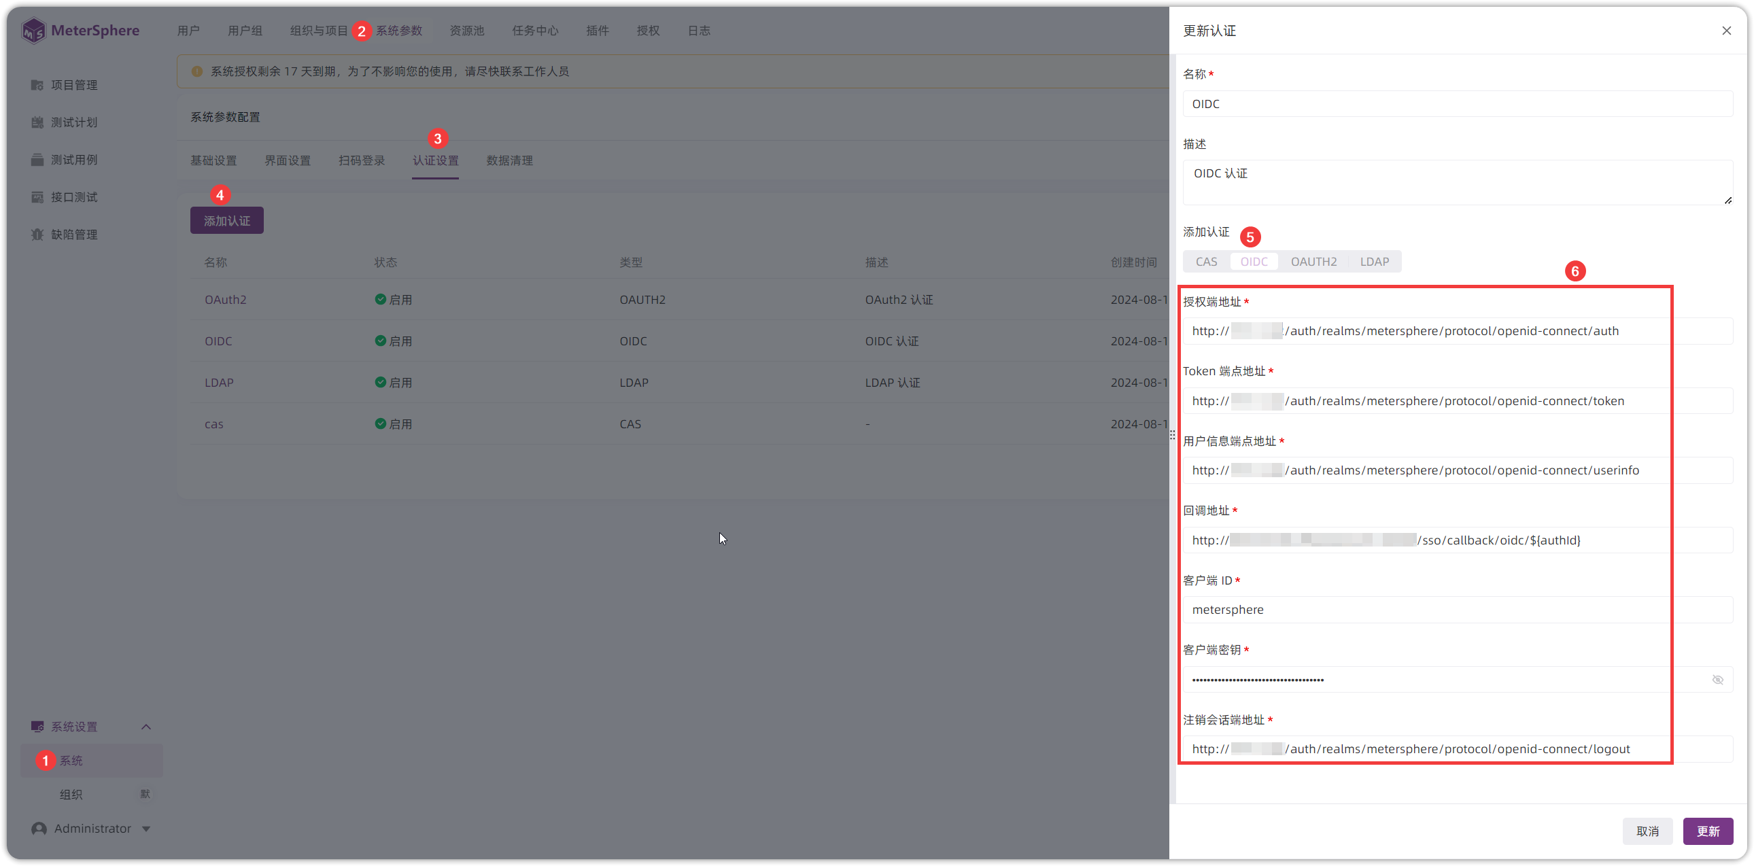Switch to 基础设置 tab
The image size is (1754, 866).
[213, 160]
